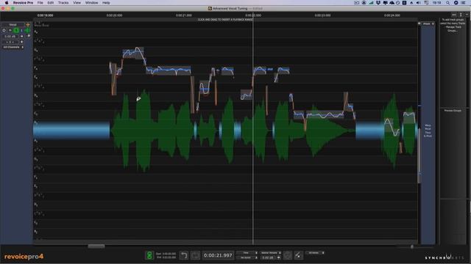This screenshot has height=264, width=471.
Task: Click the Start/End time readout
Action: [x=166, y=255]
